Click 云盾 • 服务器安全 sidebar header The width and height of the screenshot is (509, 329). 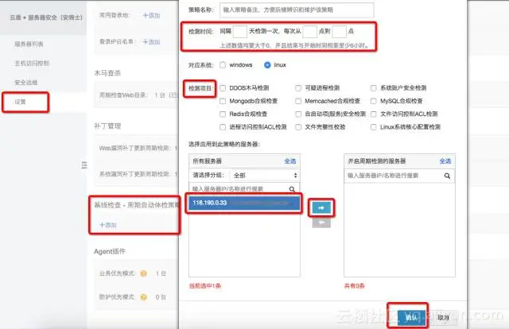pyautogui.click(x=46, y=17)
